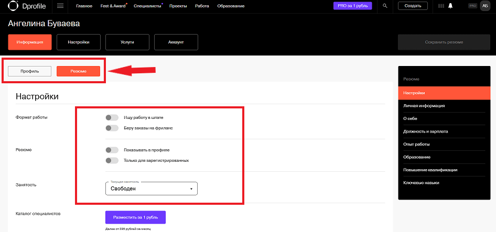The image size is (496, 232).
Task: Click the bars icon beside the bell
Action: (x=441, y=6)
